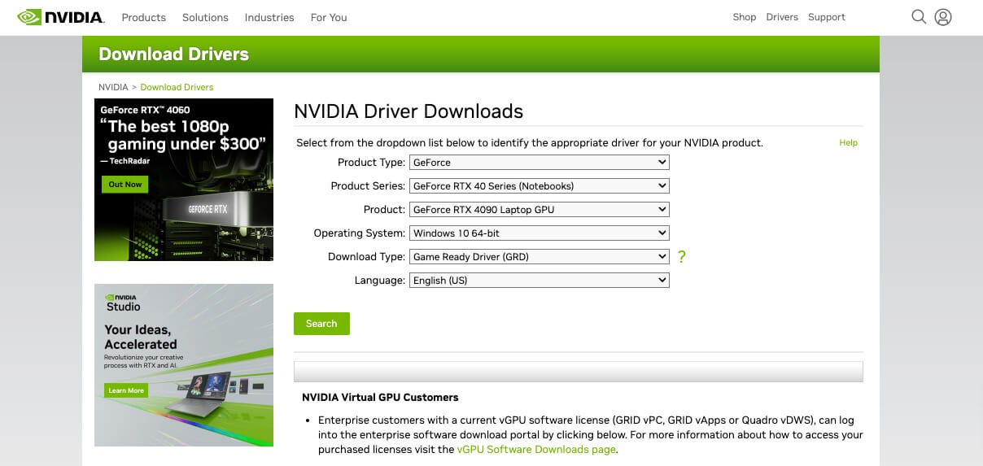
Task: Open the search magnifier icon
Action: [x=919, y=17]
